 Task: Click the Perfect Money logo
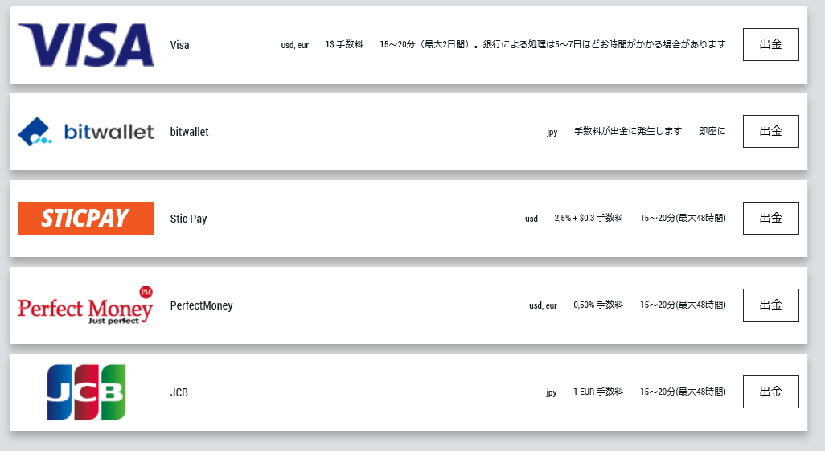click(86, 305)
